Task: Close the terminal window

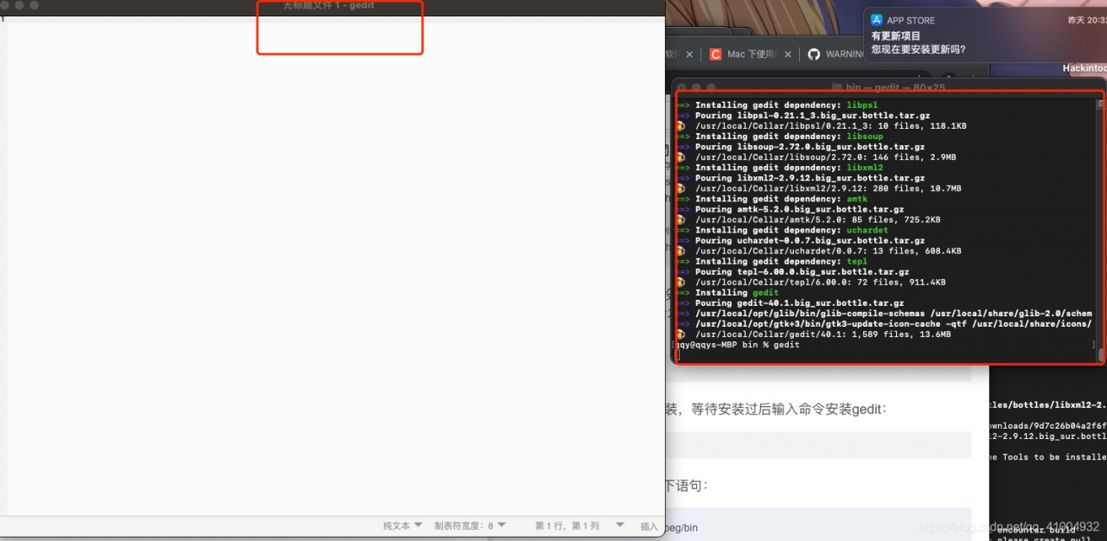Action: pos(681,87)
